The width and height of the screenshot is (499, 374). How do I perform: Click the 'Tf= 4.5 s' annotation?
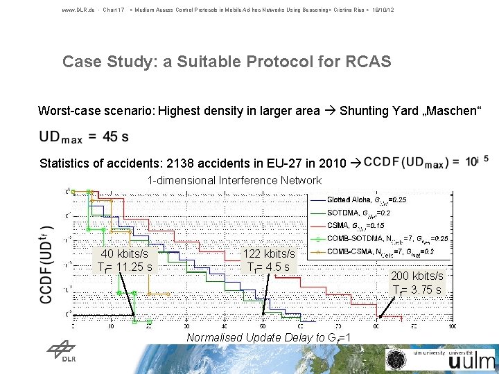(x=268, y=267)
